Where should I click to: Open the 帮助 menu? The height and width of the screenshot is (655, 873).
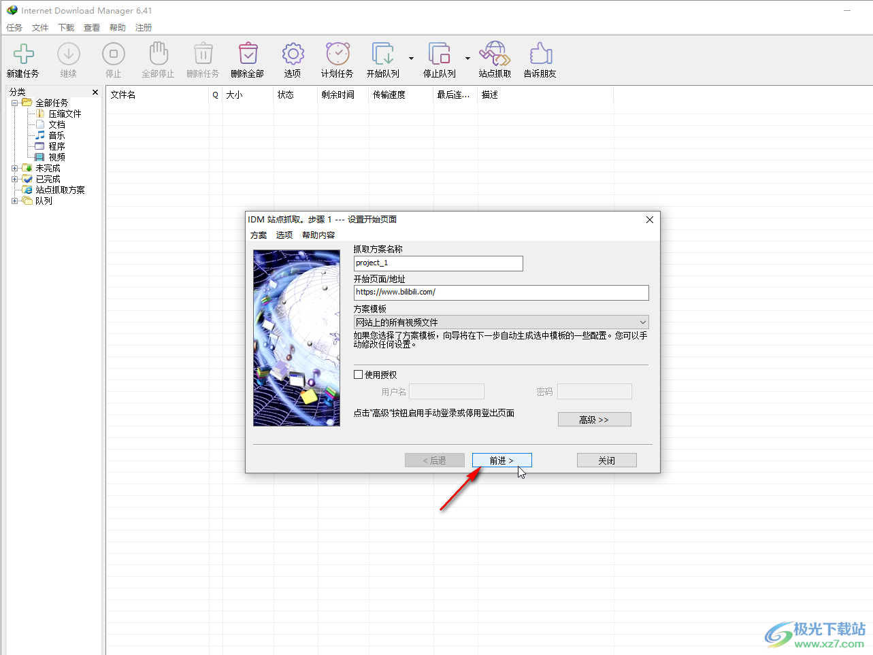click(118, 28)
